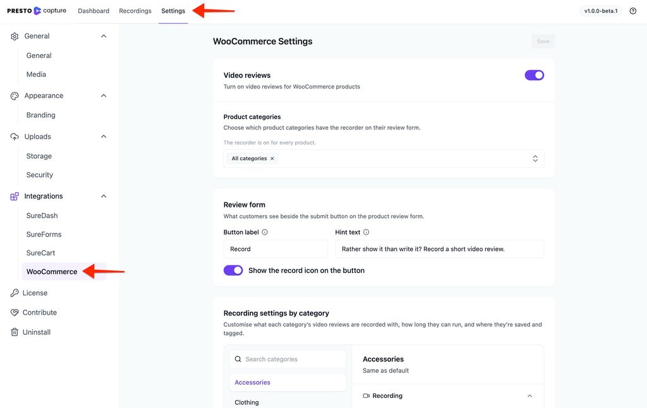Open the License page
Image resolution: width=647 pixels, height=408 pixels.
pos(35,293)
